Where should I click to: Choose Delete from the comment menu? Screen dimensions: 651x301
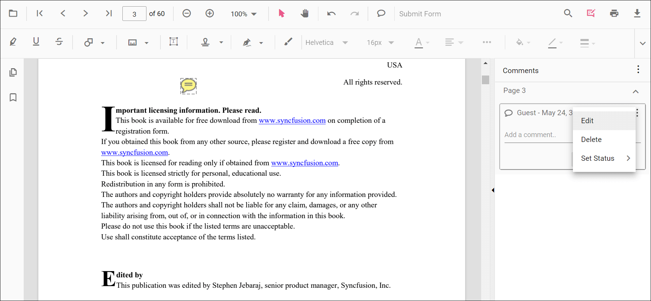pos(591,140)
